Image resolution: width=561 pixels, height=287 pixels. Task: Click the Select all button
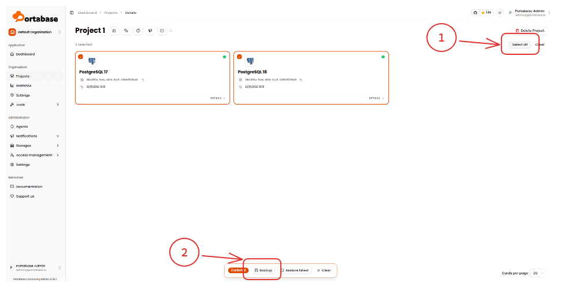click(x=520, y=44)
